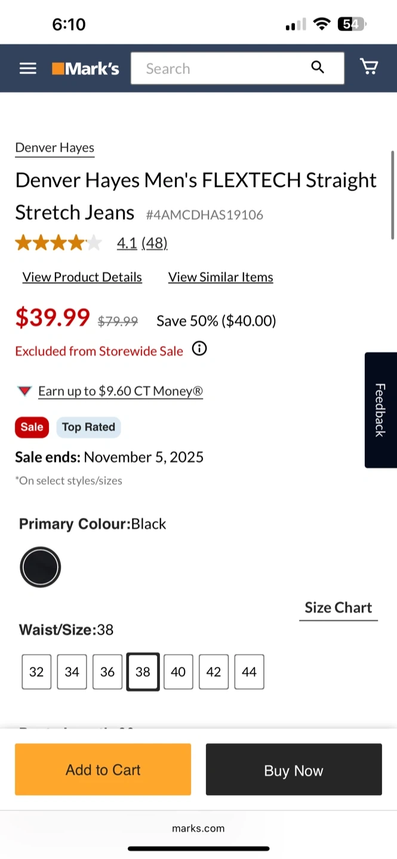
Task: Expand View Product Details
Action: point(82,277)
